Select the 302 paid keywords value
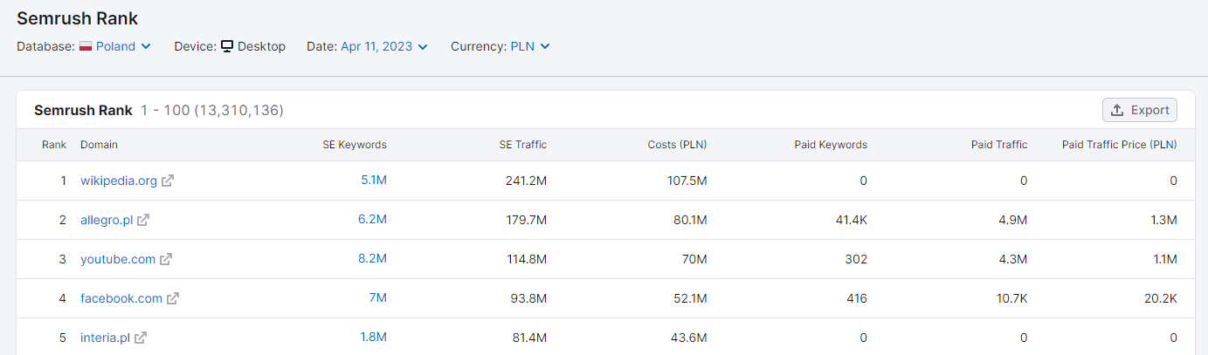Viewport: 1208px width, 355px height. [x=857, y=259]
